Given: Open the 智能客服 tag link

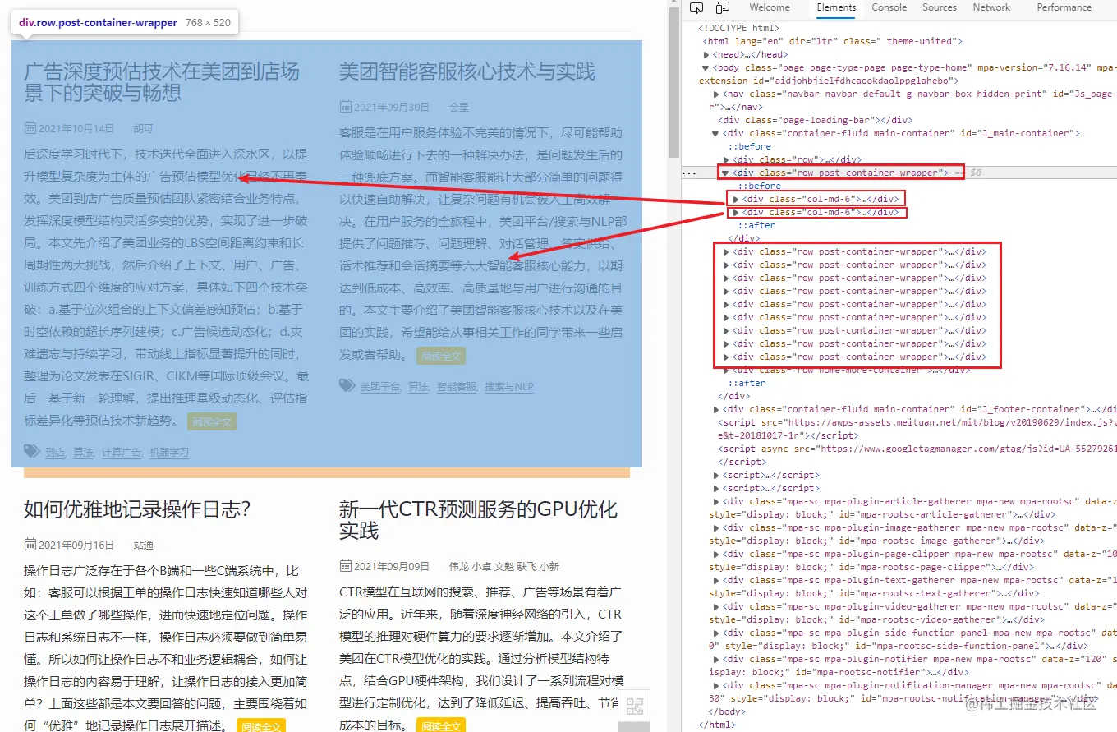Looking at the screenshot, I should pos(456,387).
